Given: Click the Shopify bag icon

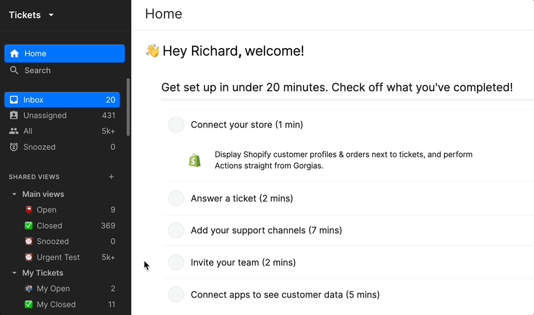Looking at the screenshot, I should pos(195,160).
